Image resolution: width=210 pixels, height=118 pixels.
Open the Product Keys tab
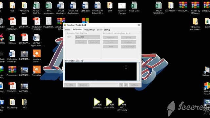[90, 29]
